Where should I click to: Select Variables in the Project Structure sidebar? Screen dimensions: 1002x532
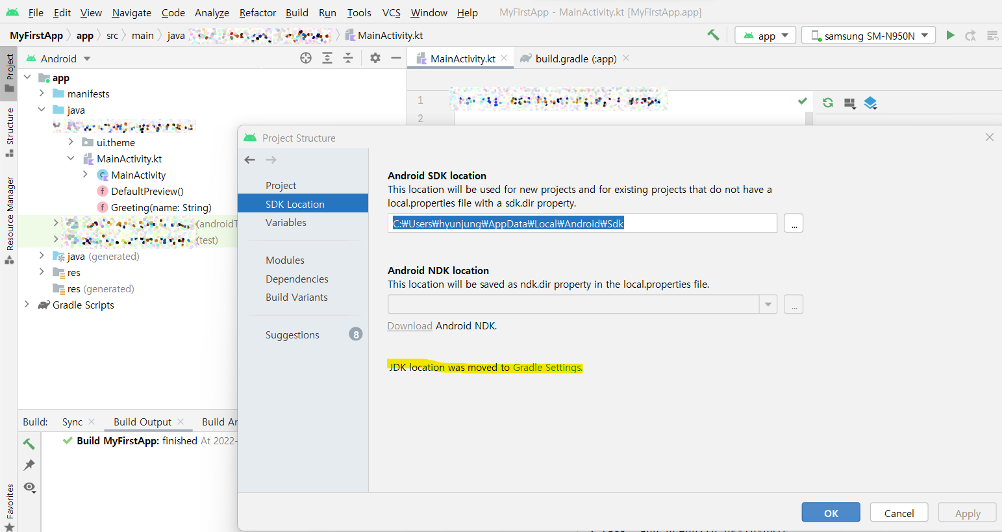click(286, 222)
